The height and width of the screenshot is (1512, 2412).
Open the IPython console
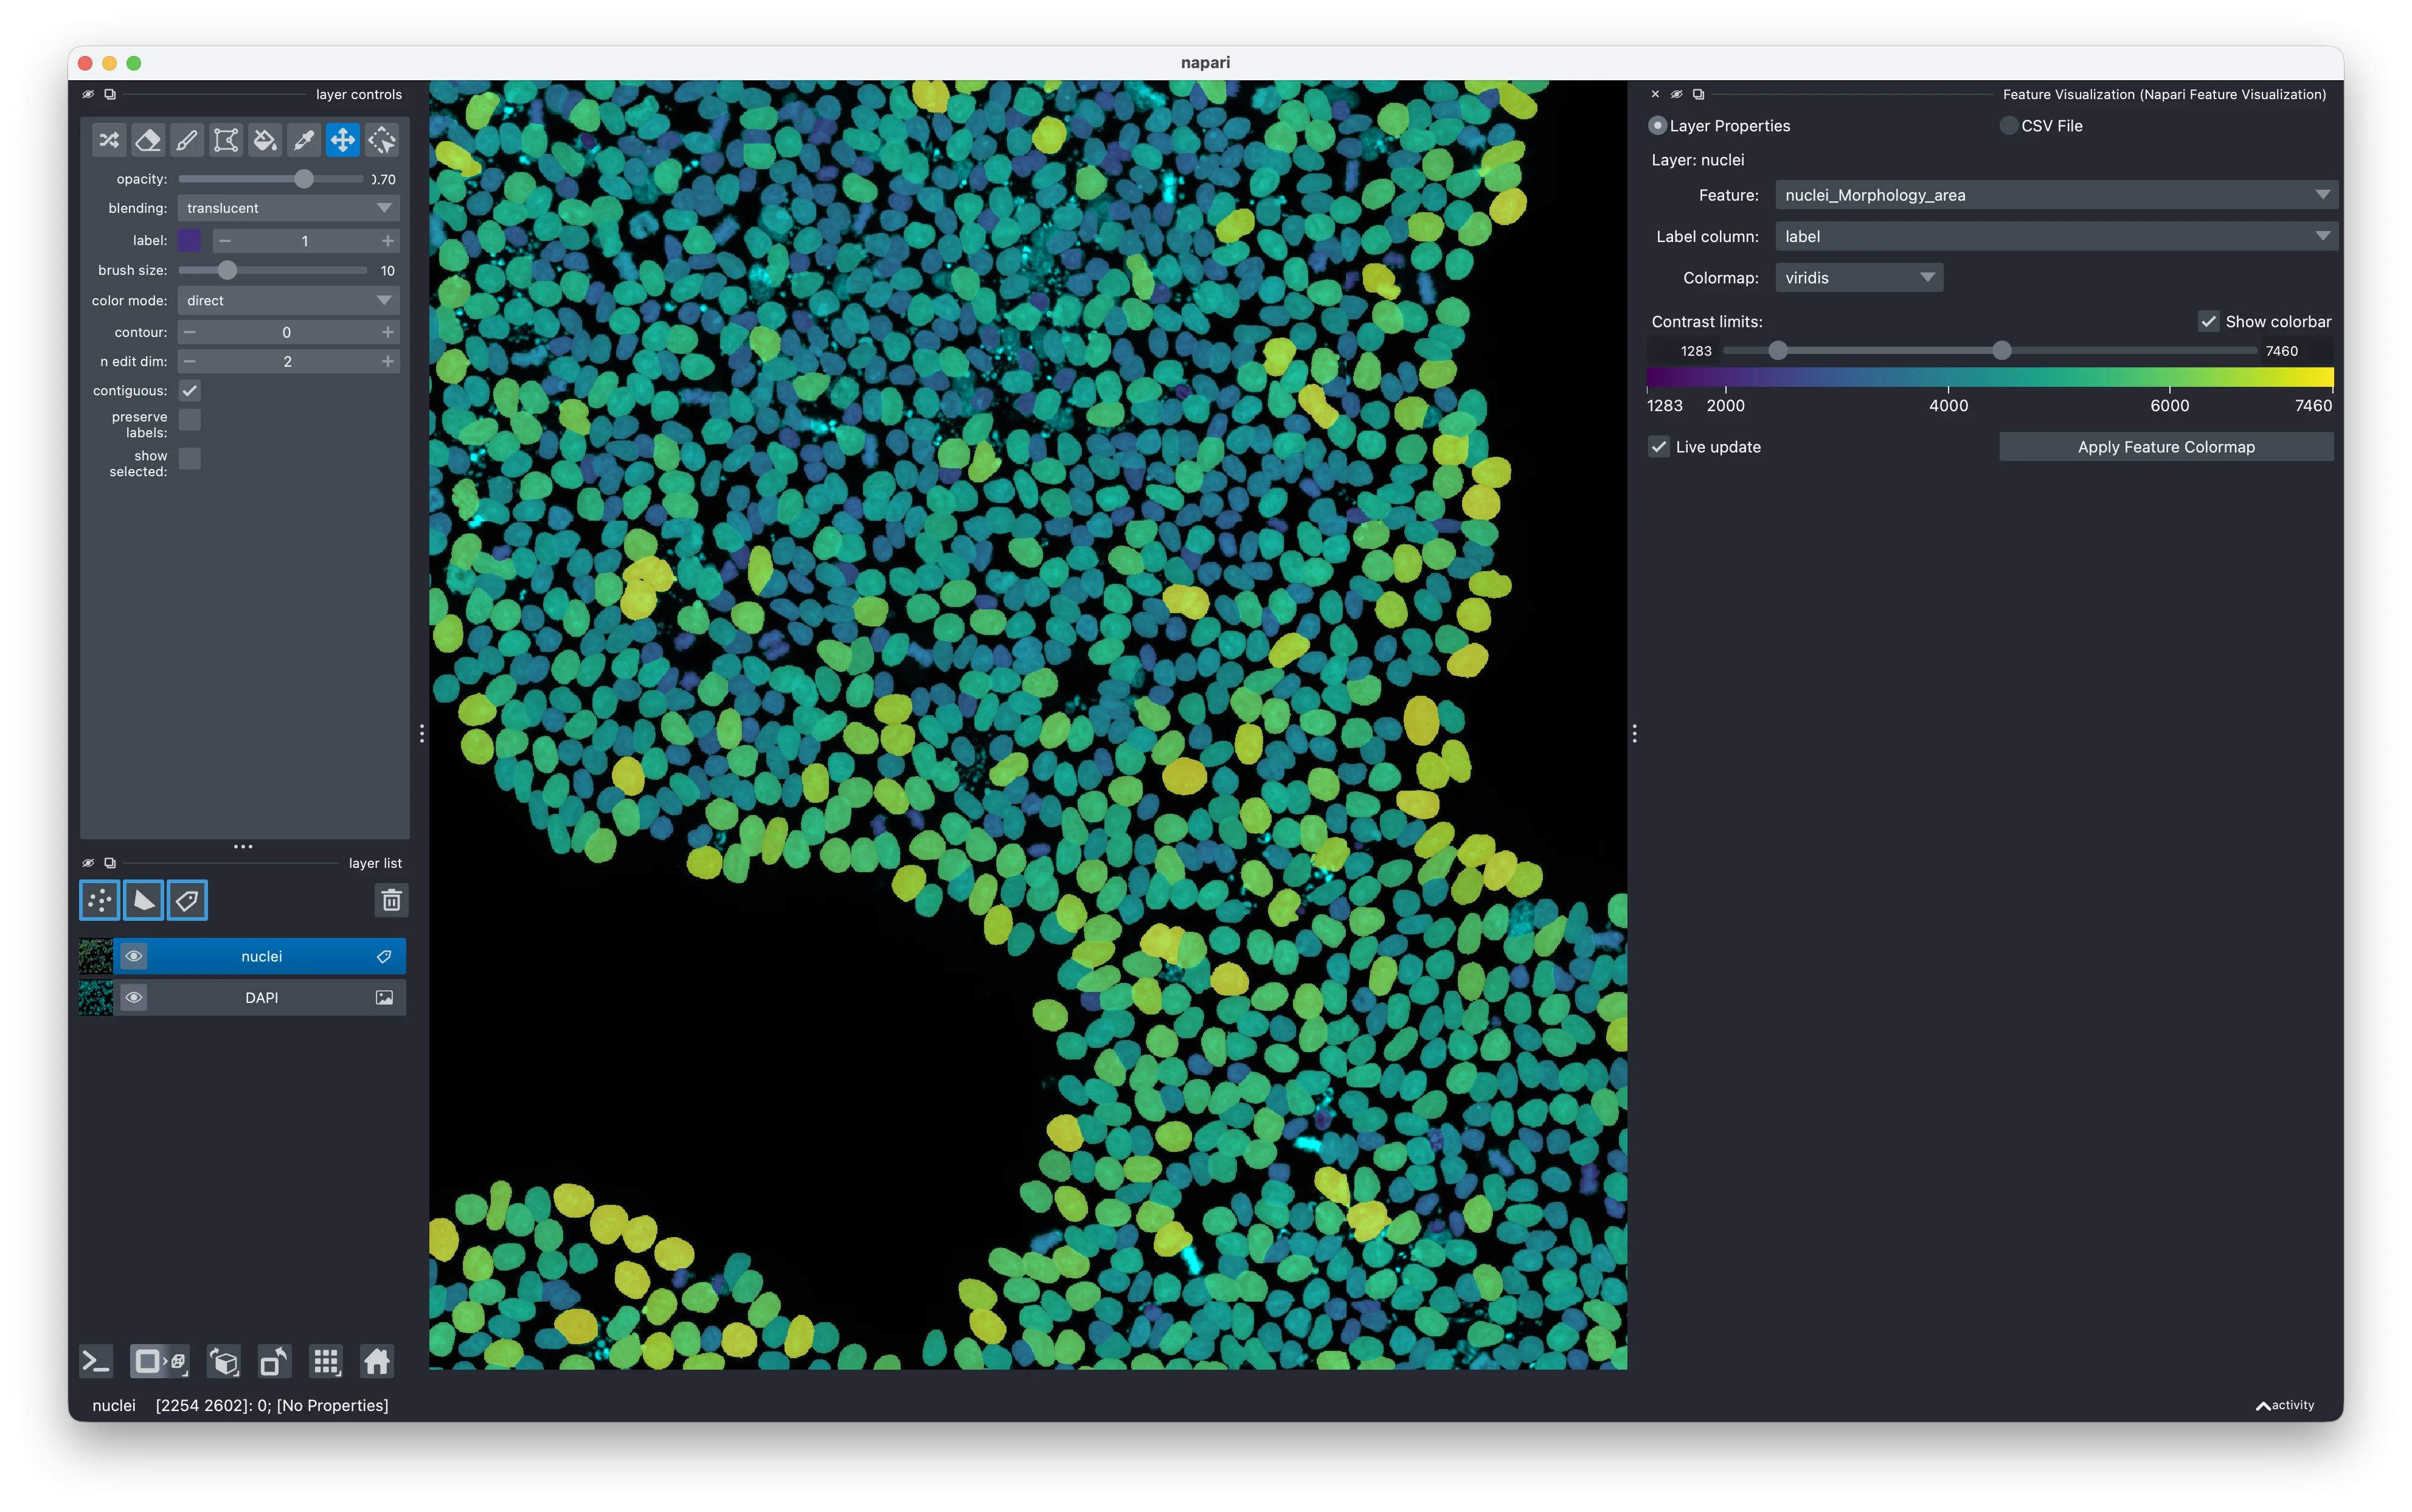pyautogui.click(x=96, y=1361)
